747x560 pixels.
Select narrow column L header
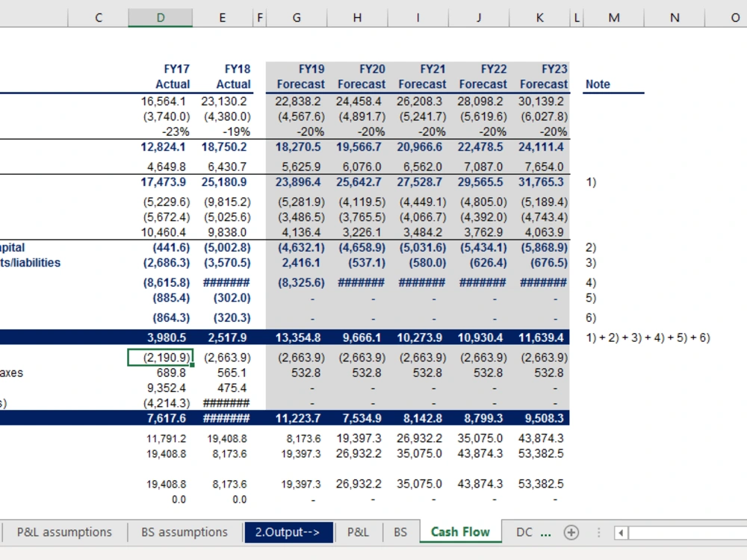click(577, 18)
